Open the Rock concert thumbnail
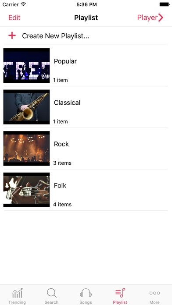The width and height of the screenshot is (172, 305). [26, 149]
